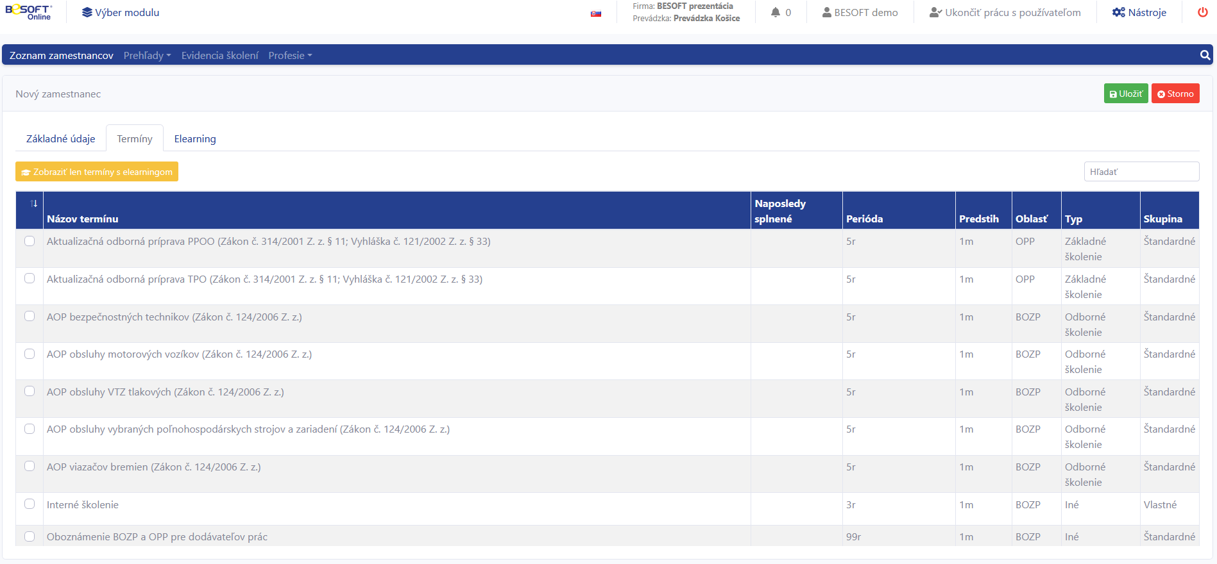The image size is (1217, 564).
Task: Click the red Storno cancel button
Action: coord(1175,94)
